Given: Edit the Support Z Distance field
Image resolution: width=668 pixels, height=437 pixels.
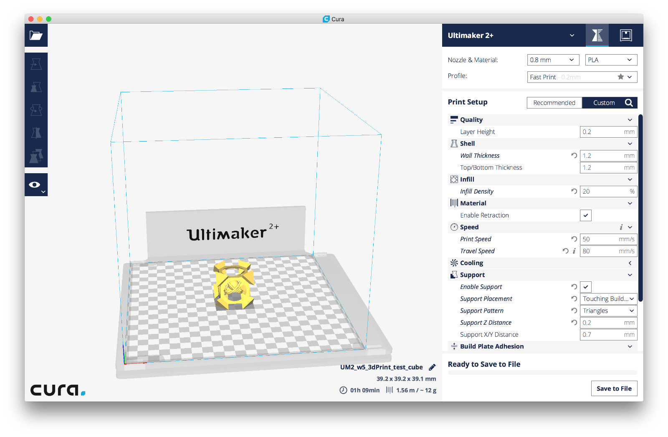Looking at the screenshot, I should coord(609,323).
